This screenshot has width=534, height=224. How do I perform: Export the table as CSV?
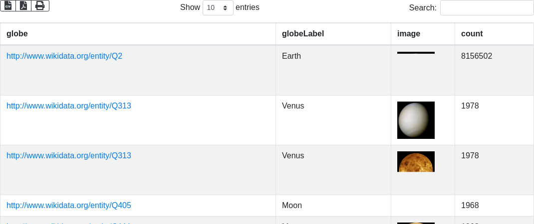[x=8, y=5]
